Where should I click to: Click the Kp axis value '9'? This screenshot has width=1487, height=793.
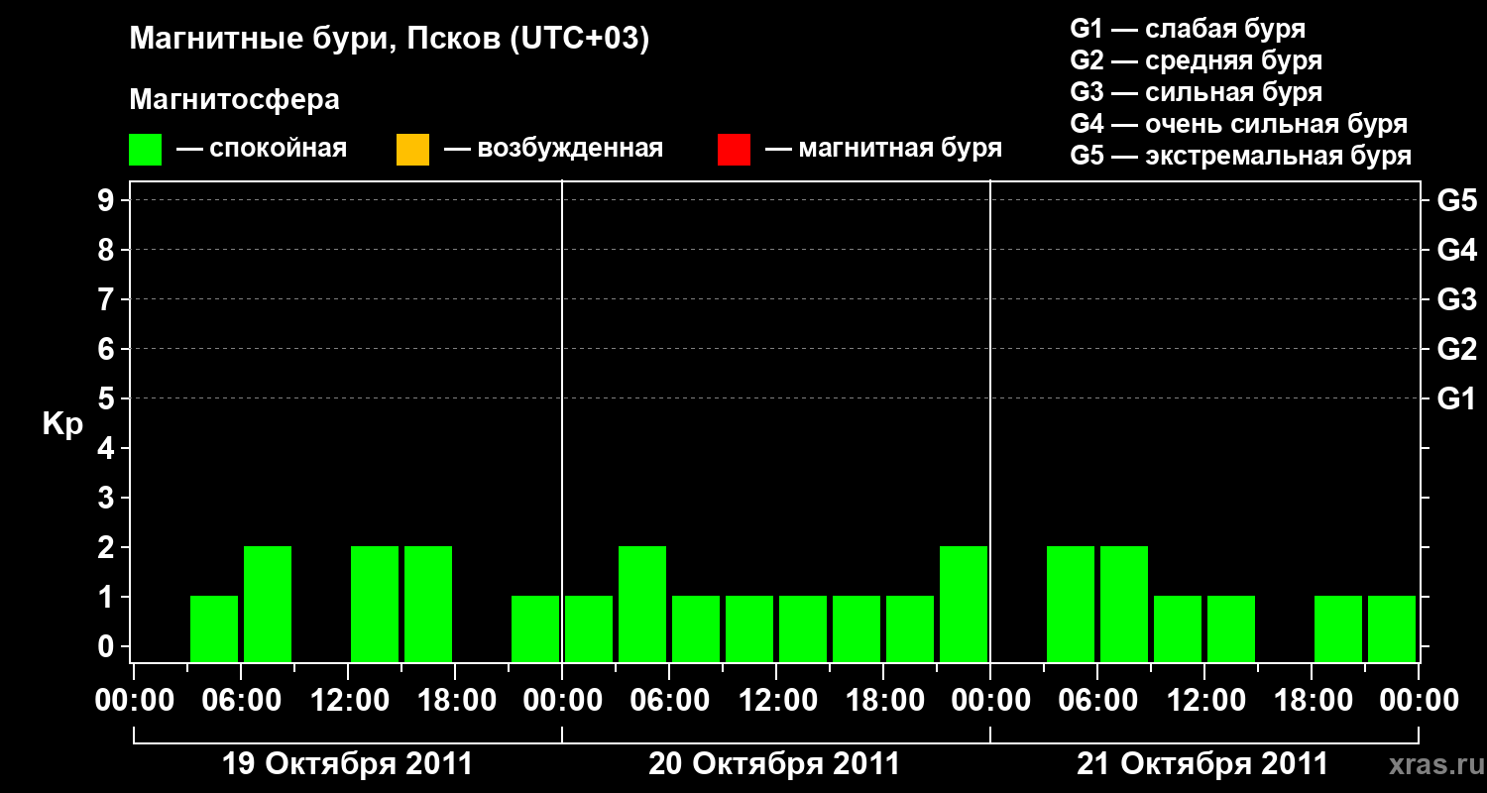pos(108,200)
